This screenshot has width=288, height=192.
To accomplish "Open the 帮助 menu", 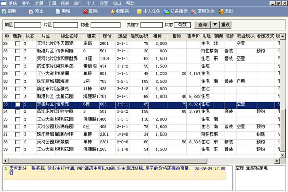I will pyautogui.click(x=130, y=3).
